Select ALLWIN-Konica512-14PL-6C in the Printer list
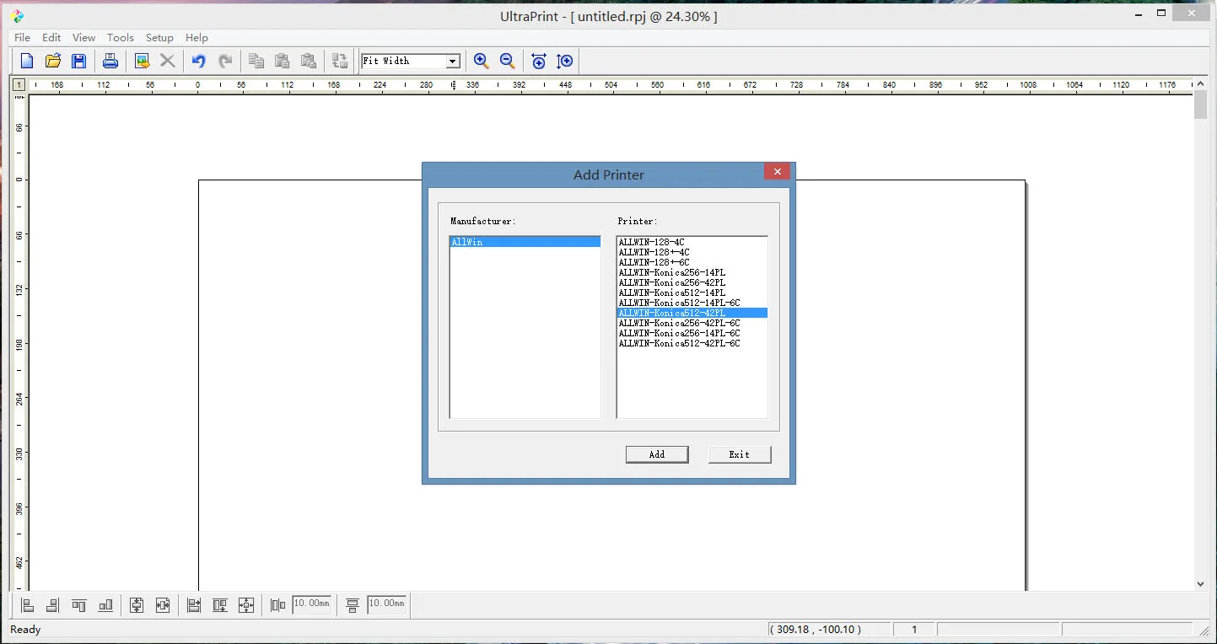Viewport: 1217px width, 644px height. [679, 303]
